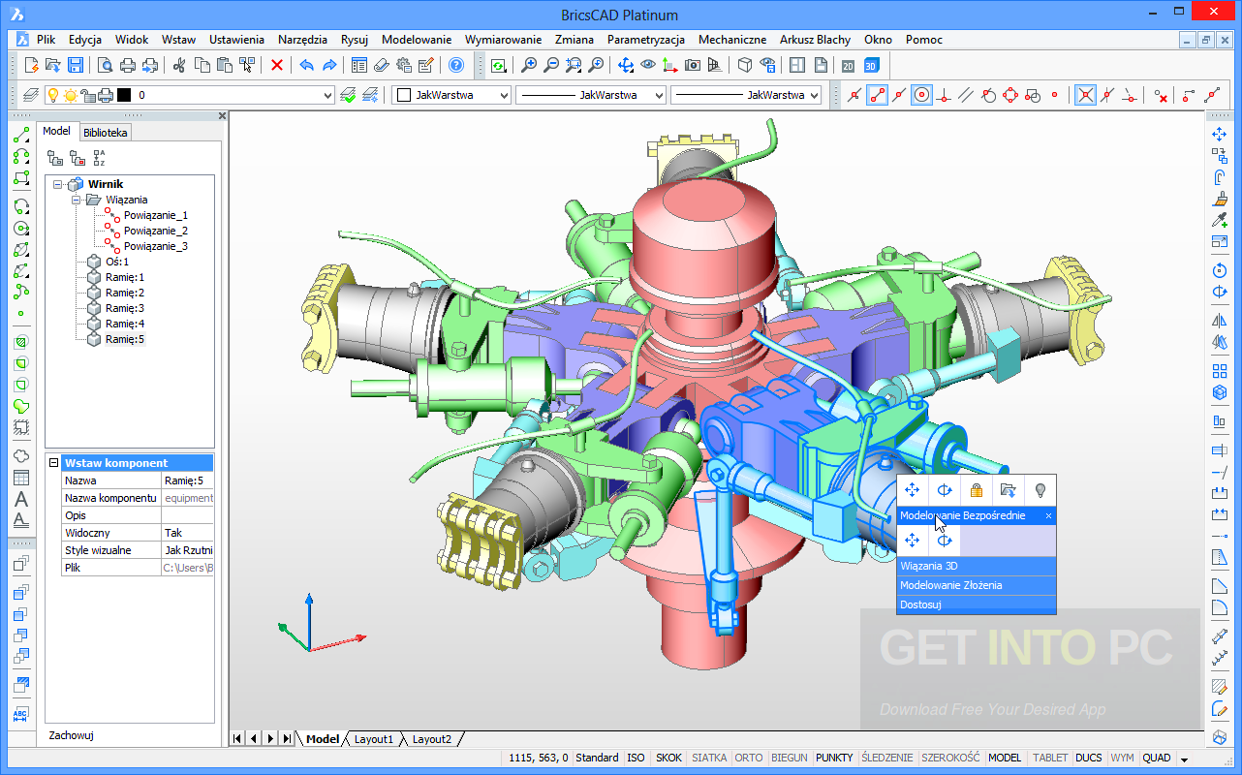
Task: Toggle the Endpoint snap button
Action: click(878, 95)
